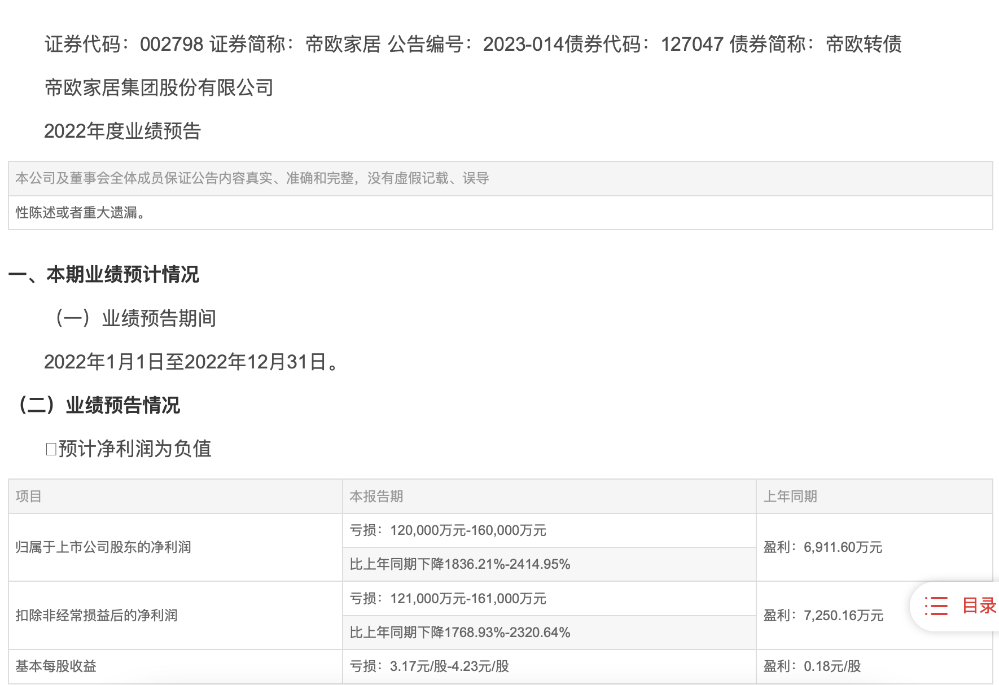The image size is (999, 685).
Task: Click cell 亏损：3.17元/股-4.23元/股
Action: 549,666
